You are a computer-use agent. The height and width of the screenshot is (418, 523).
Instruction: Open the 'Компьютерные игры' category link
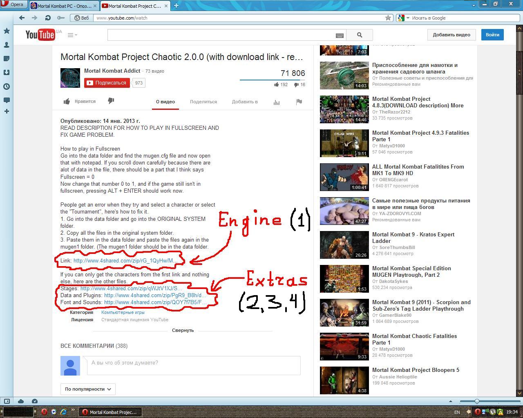click(x=123, y=312)
